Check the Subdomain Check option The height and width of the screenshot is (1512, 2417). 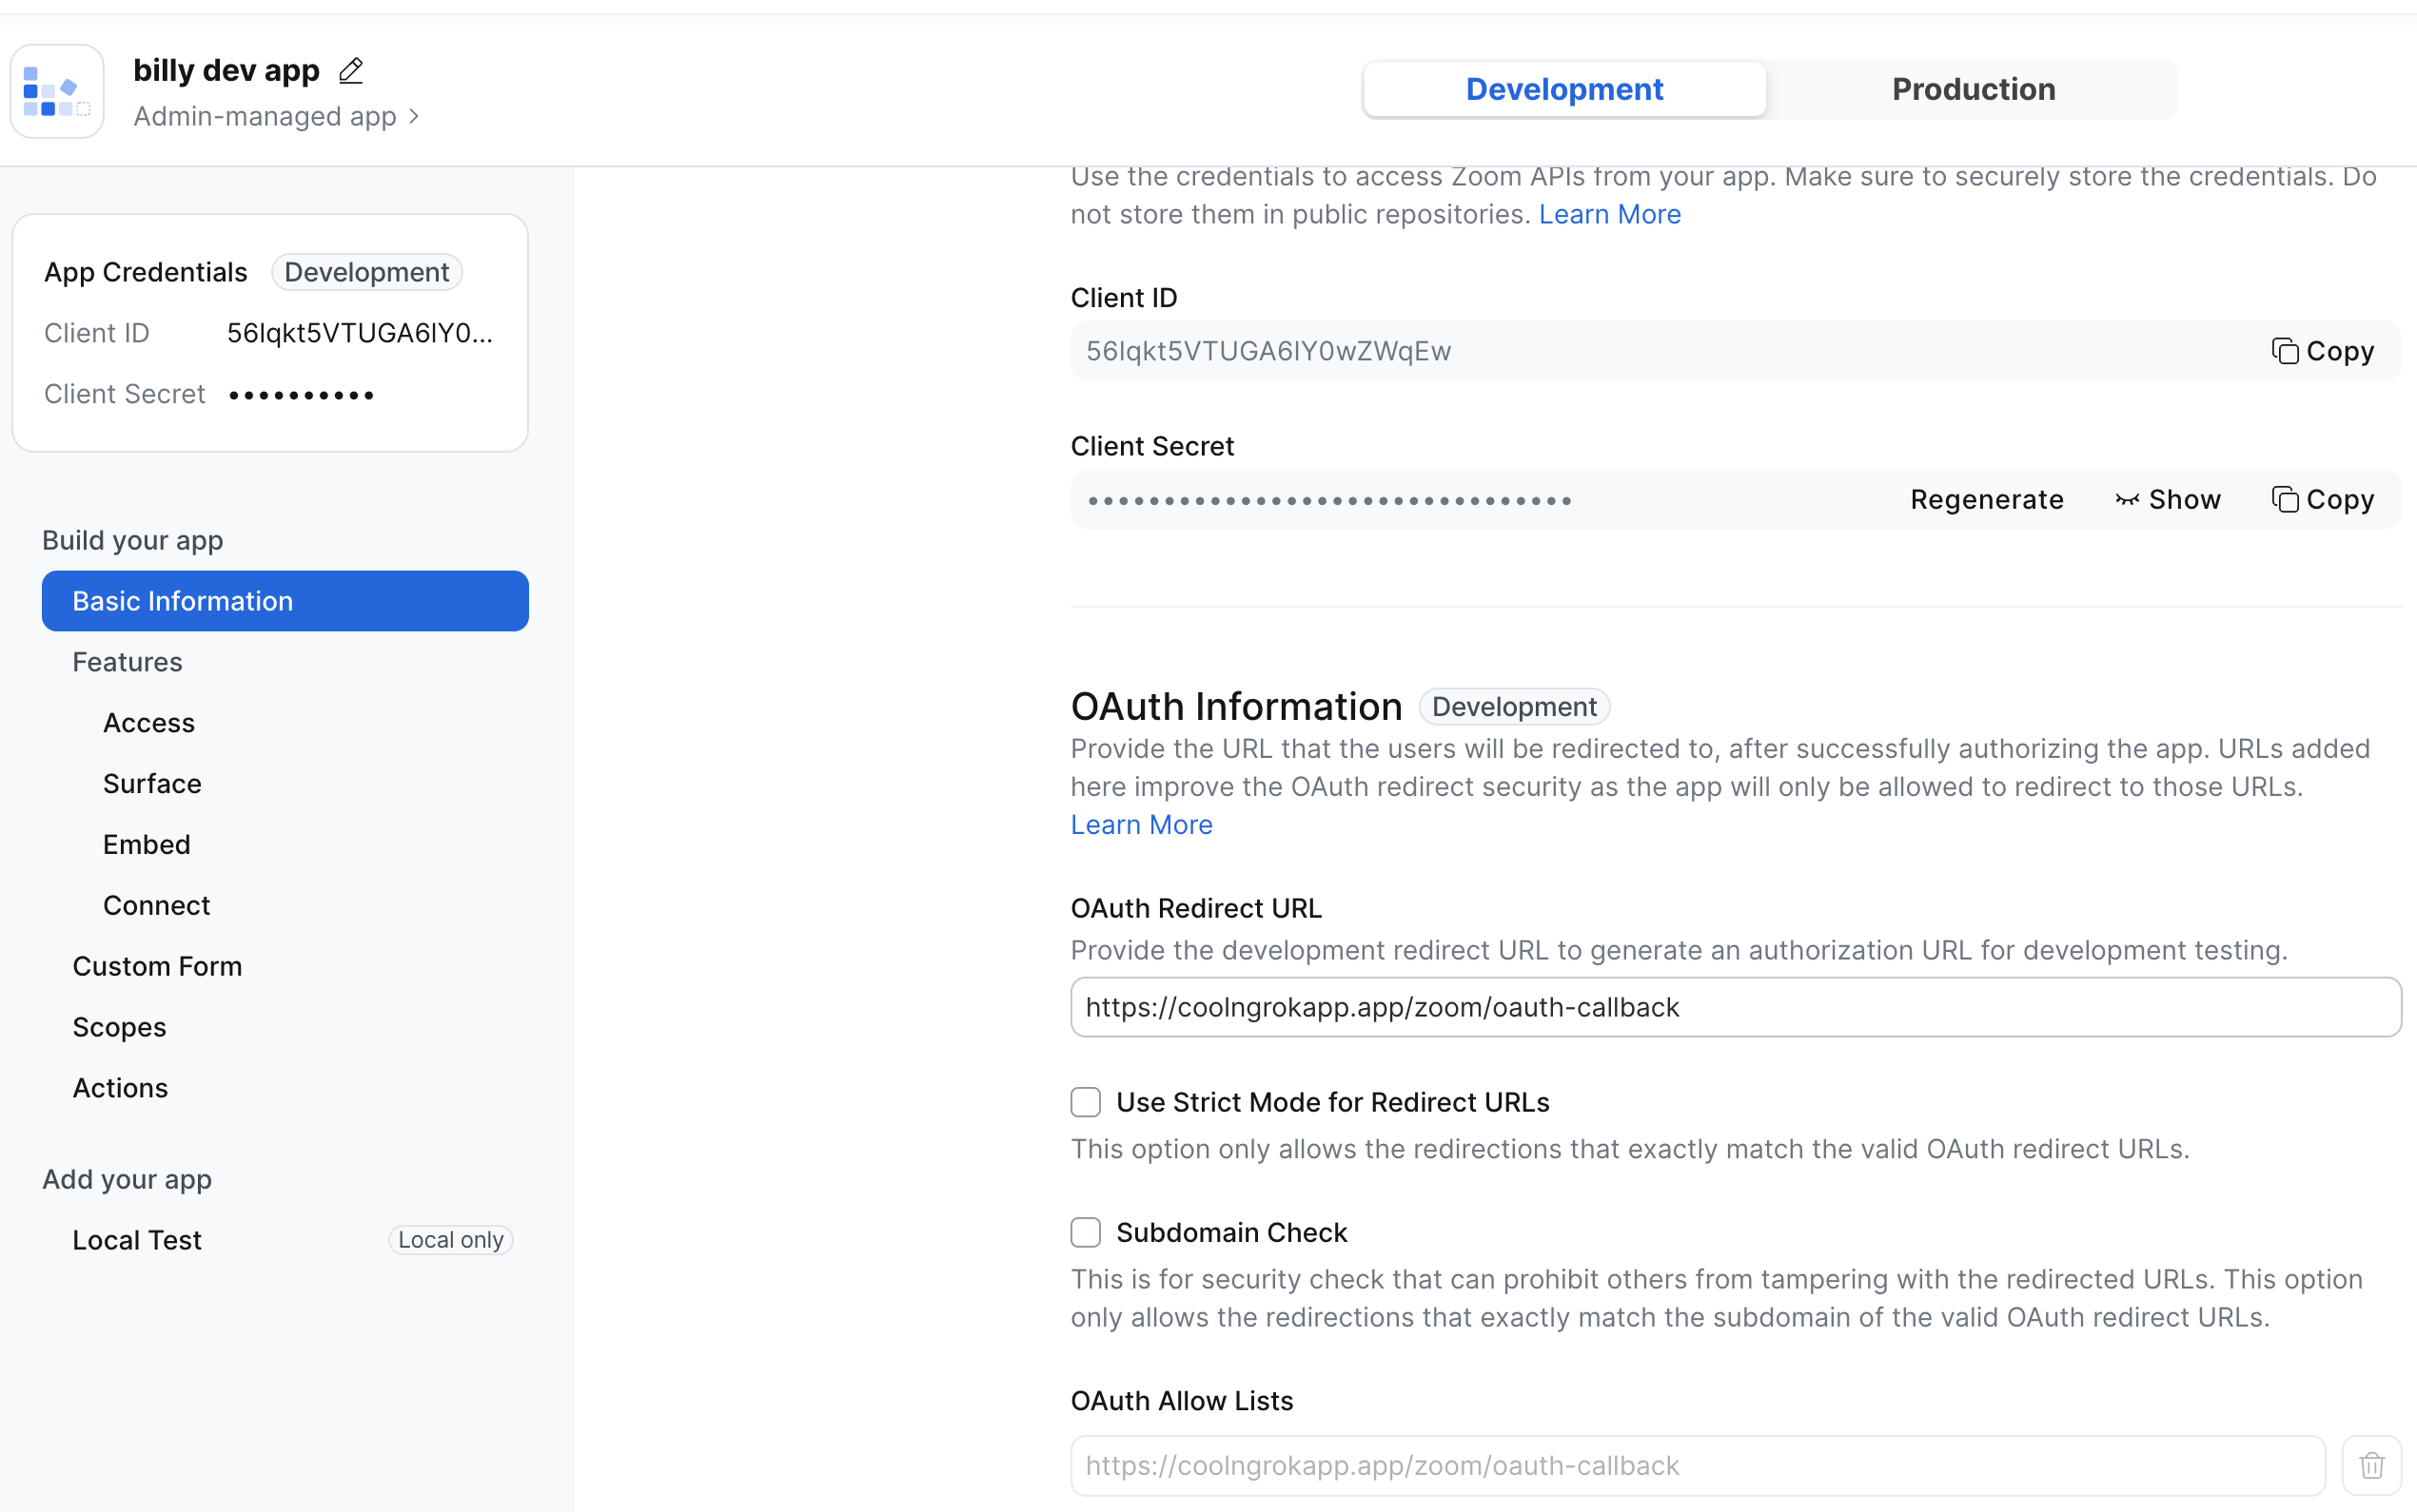(1086, 1232)
